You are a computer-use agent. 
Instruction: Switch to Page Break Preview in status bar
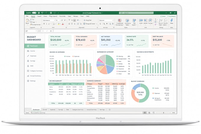(x=154, y=113)
